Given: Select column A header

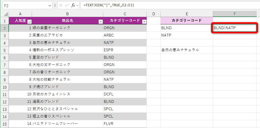Looking at the screenshot, I should tap(20, 14).
